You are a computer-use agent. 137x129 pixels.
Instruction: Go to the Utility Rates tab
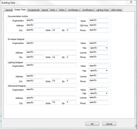116,10
